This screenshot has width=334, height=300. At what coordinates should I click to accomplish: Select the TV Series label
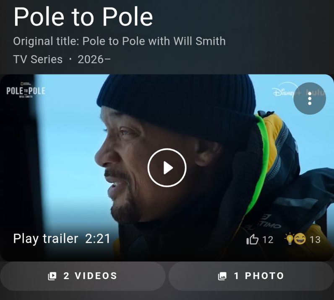click(x=38, y=59)
